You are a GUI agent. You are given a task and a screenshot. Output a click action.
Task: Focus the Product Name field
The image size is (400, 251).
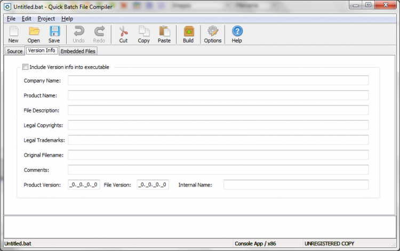tap(218, 95)
